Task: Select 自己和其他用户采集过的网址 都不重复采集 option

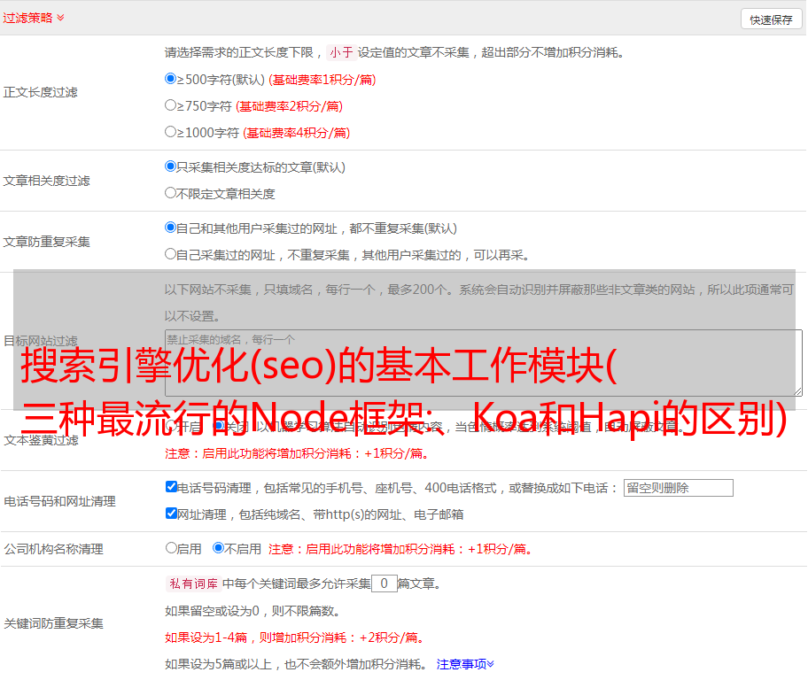Action: [x=170, y=228]
